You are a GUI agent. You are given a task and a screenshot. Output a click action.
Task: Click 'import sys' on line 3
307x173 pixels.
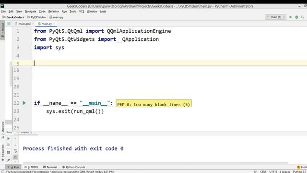(x=49, y=48)
